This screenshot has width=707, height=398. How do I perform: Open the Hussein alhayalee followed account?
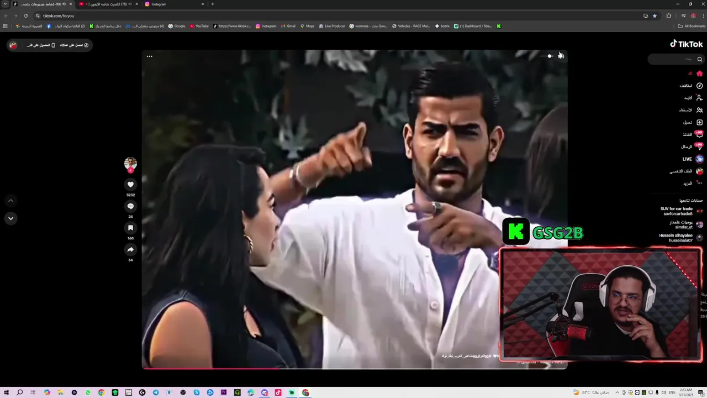[680, 238]
